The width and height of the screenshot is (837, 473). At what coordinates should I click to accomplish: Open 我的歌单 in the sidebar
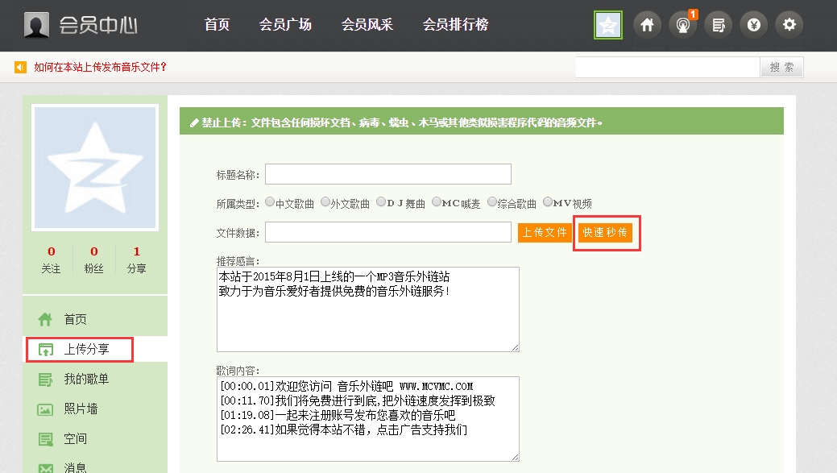tap(86, 379)
